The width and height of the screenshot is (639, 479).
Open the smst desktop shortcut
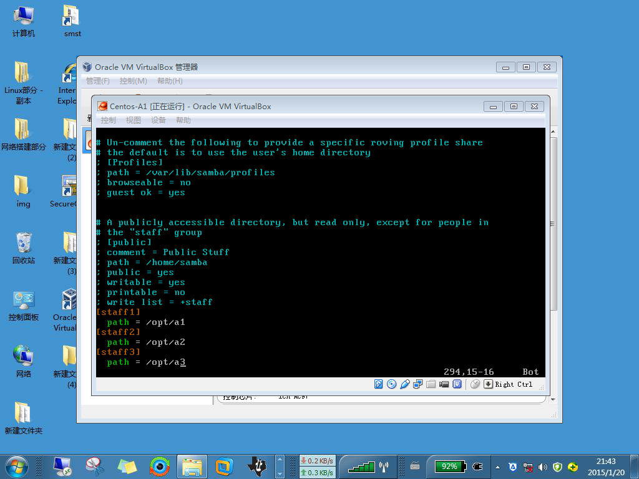coord(72,22)
